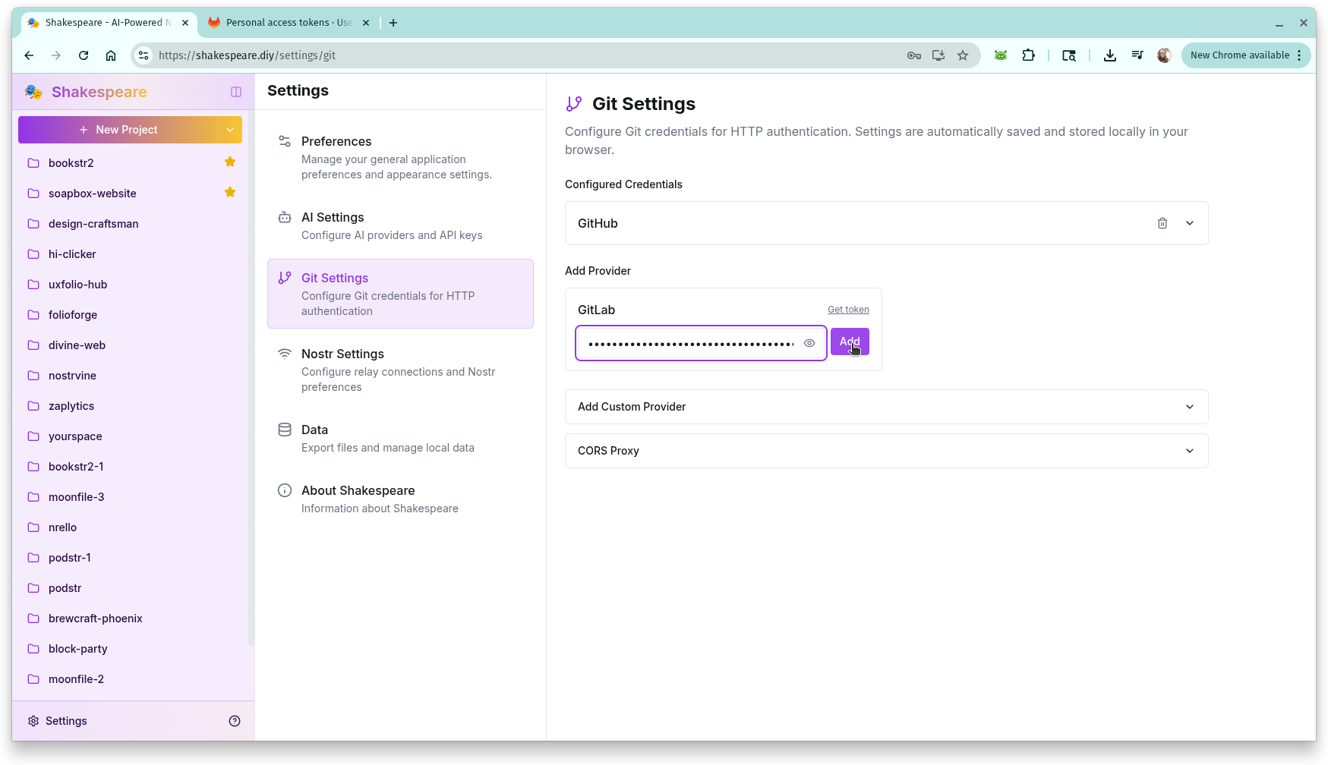Viewport: 1328px width, 765px height.
Task: Unfavorite the bookstr2 project star
Action: pyautogui.click(x=230, y=162)
